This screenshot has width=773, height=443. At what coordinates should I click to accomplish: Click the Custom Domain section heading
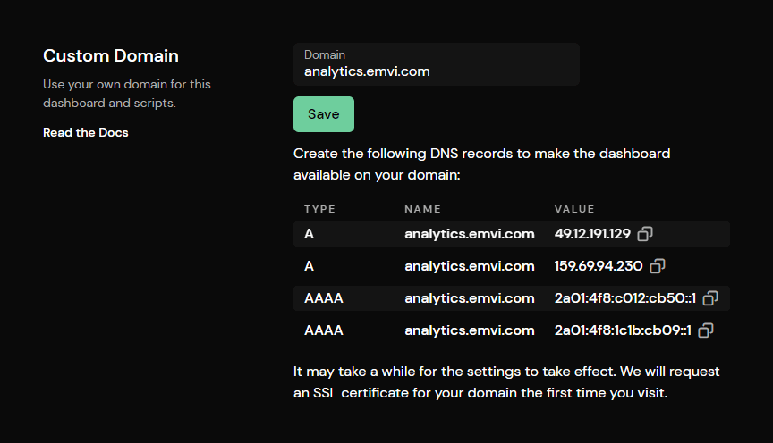(x=110, y=55)
